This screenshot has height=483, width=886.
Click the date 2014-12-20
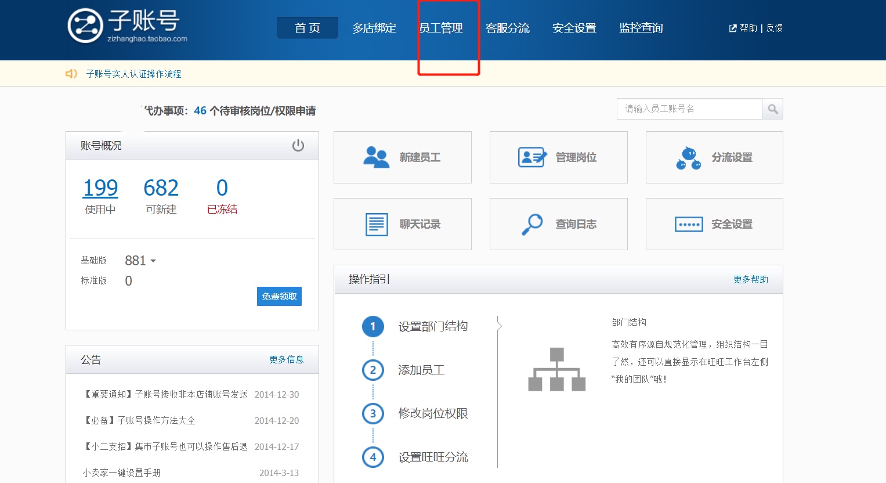(277, 420)
